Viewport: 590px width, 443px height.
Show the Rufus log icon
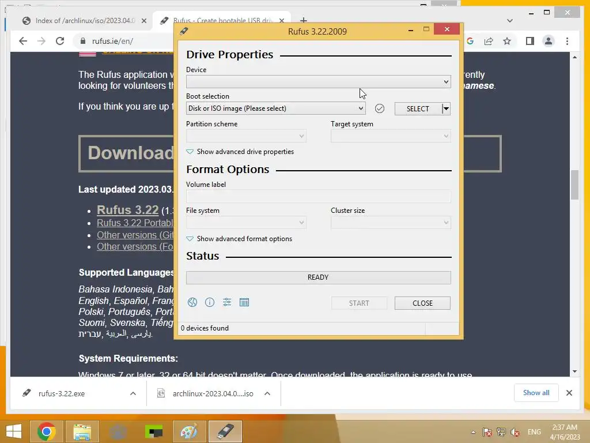coord(244,302)
